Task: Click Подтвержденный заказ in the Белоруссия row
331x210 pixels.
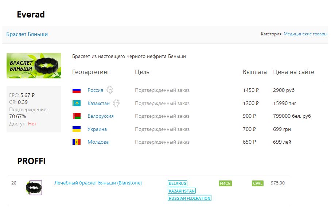Action: tap(162, 116)
